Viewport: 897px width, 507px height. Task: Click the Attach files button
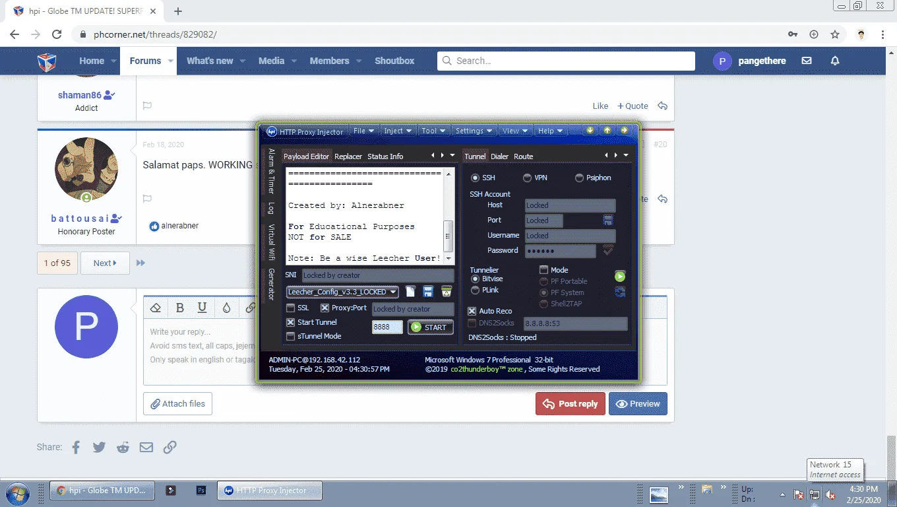pos(177,403)
